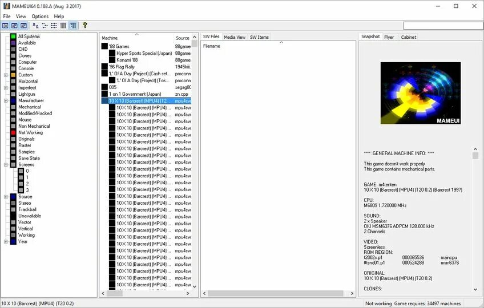Expand the Source folder
Viewport: 484px width, 308px height.
(x=6, y=197)
